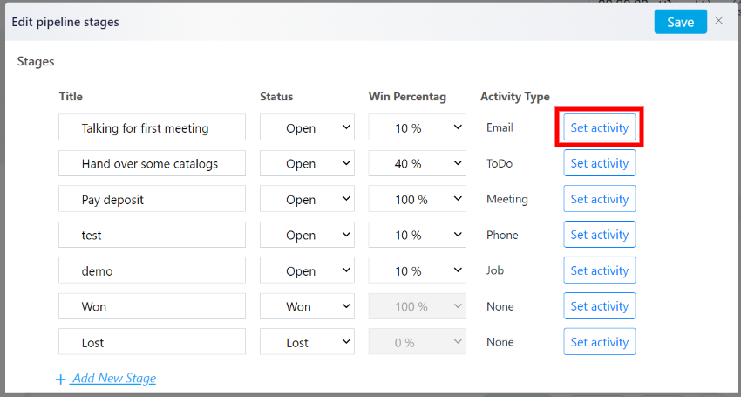Image resolution: width=741 pixels, height=397 pixels.
Task: Set activity for Hand over some catalogs
Action: [599, 163]
